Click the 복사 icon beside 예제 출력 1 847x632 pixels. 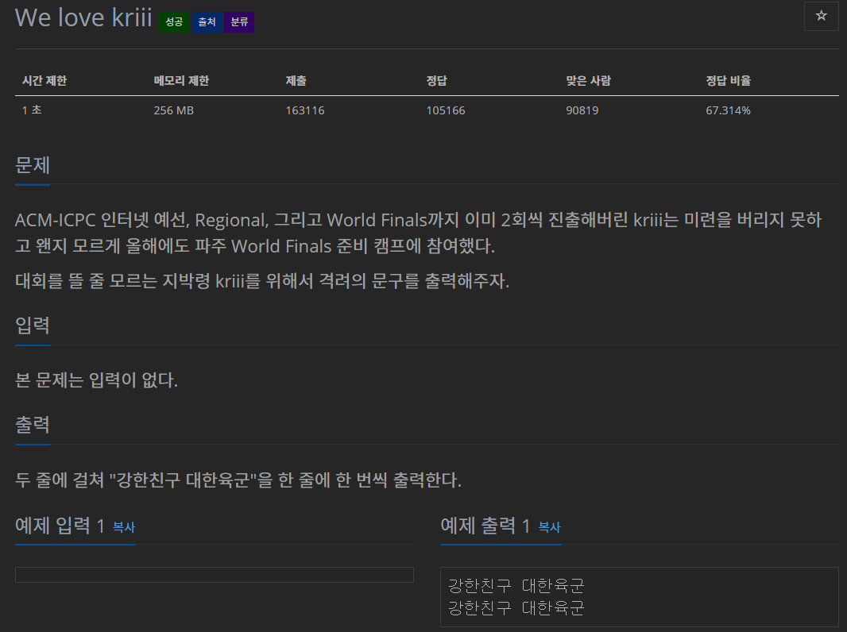tap(549, 527)
